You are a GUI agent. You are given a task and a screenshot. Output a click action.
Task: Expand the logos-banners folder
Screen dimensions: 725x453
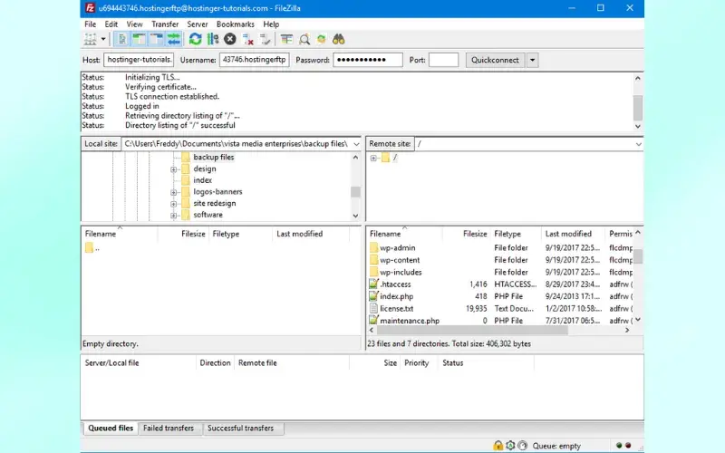(x=173, y=192)
